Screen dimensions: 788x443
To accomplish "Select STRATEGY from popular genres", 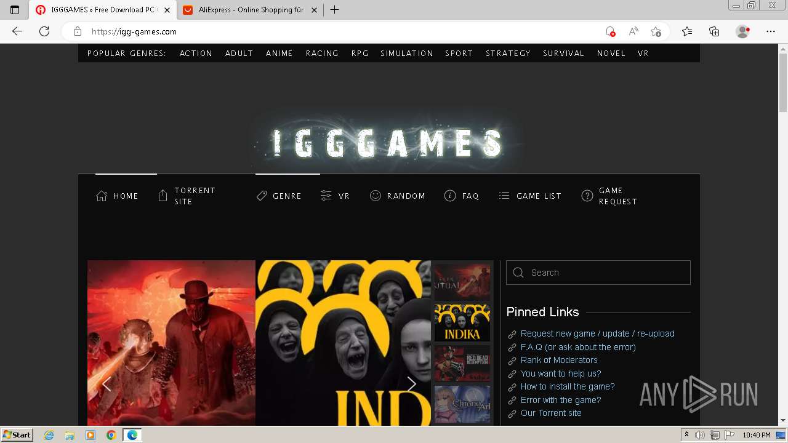I will tap(508, 54).
